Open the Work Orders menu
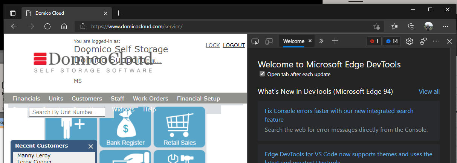This screenshot has width=457, height=163. point(150,98)
